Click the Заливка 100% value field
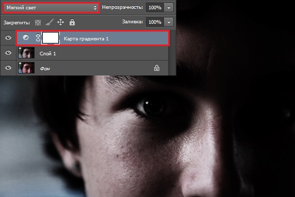The width and height of the screenshot is (295, 197). pyautogui.click(x=155, y=22)
